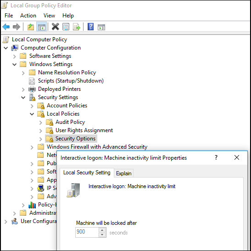Screen dimensions: 251x251
Task: Select the Software Settings label
Action: (50, 56)
